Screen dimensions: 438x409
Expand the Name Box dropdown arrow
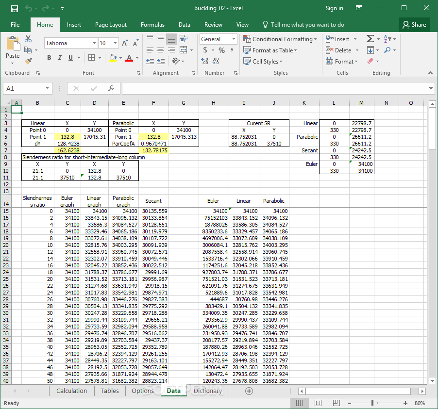click(x=47, y=88)
